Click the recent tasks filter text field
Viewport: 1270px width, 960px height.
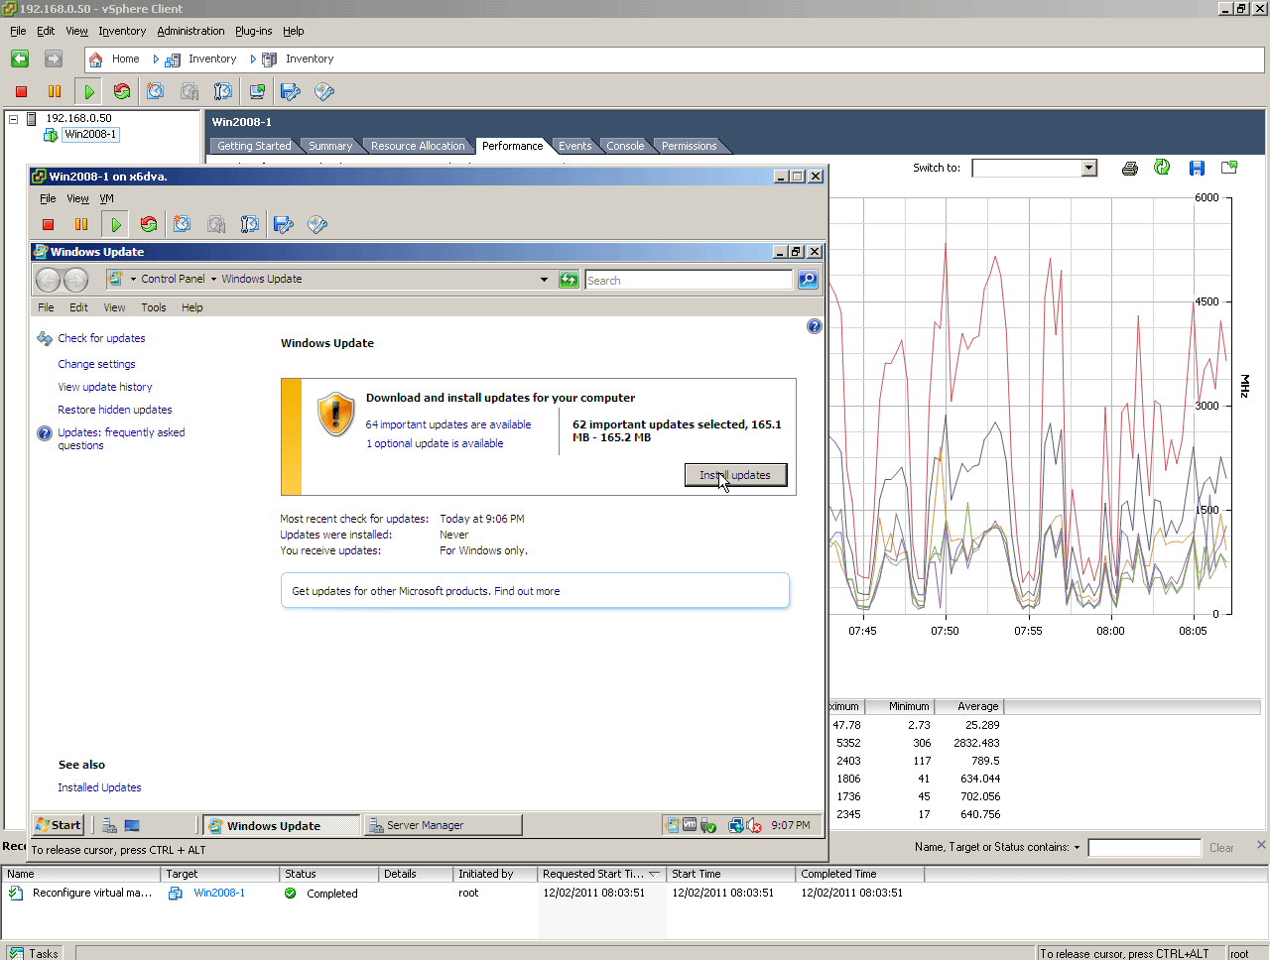point(1144,848)
